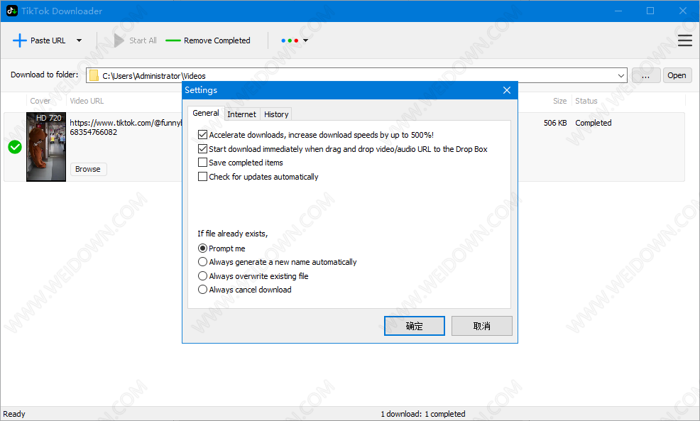
Task: Click the HD 720 video cover thumbnail
Action: [46, 147]
